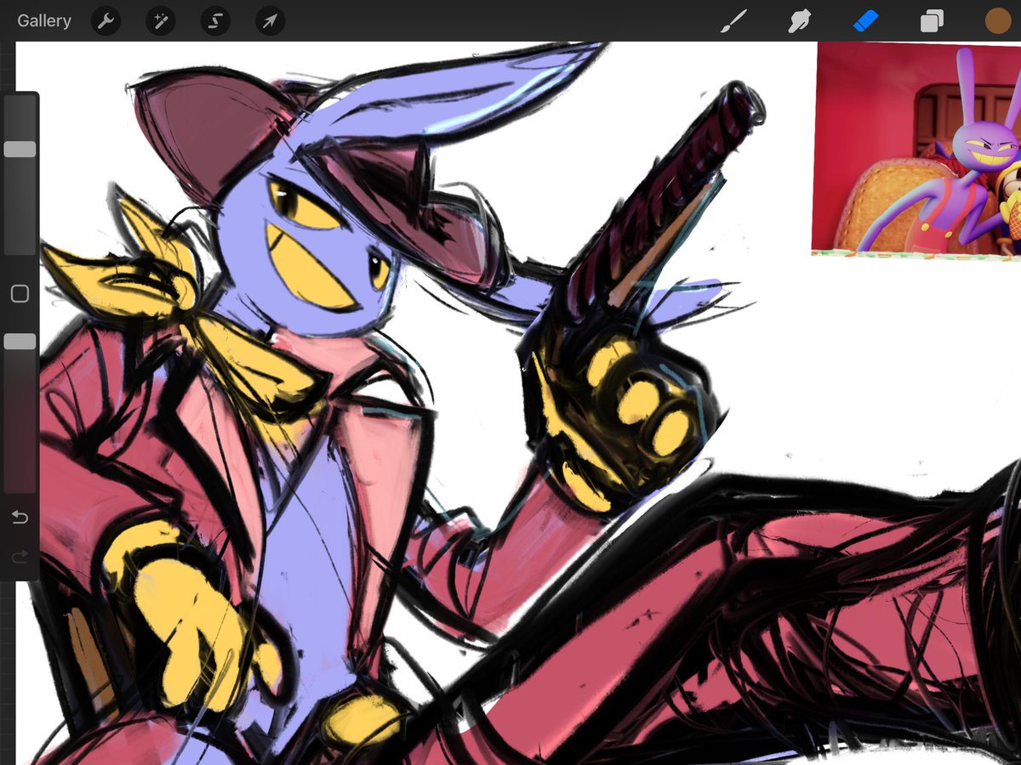This screenshot has height=765, width=1021.
Task: Tap the square modify button on sidebar
Action: [x=20, y=294]
